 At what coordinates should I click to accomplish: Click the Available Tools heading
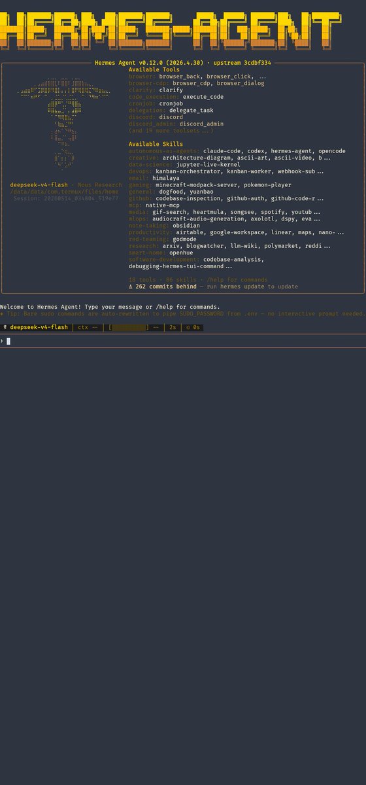pos(154,69)
